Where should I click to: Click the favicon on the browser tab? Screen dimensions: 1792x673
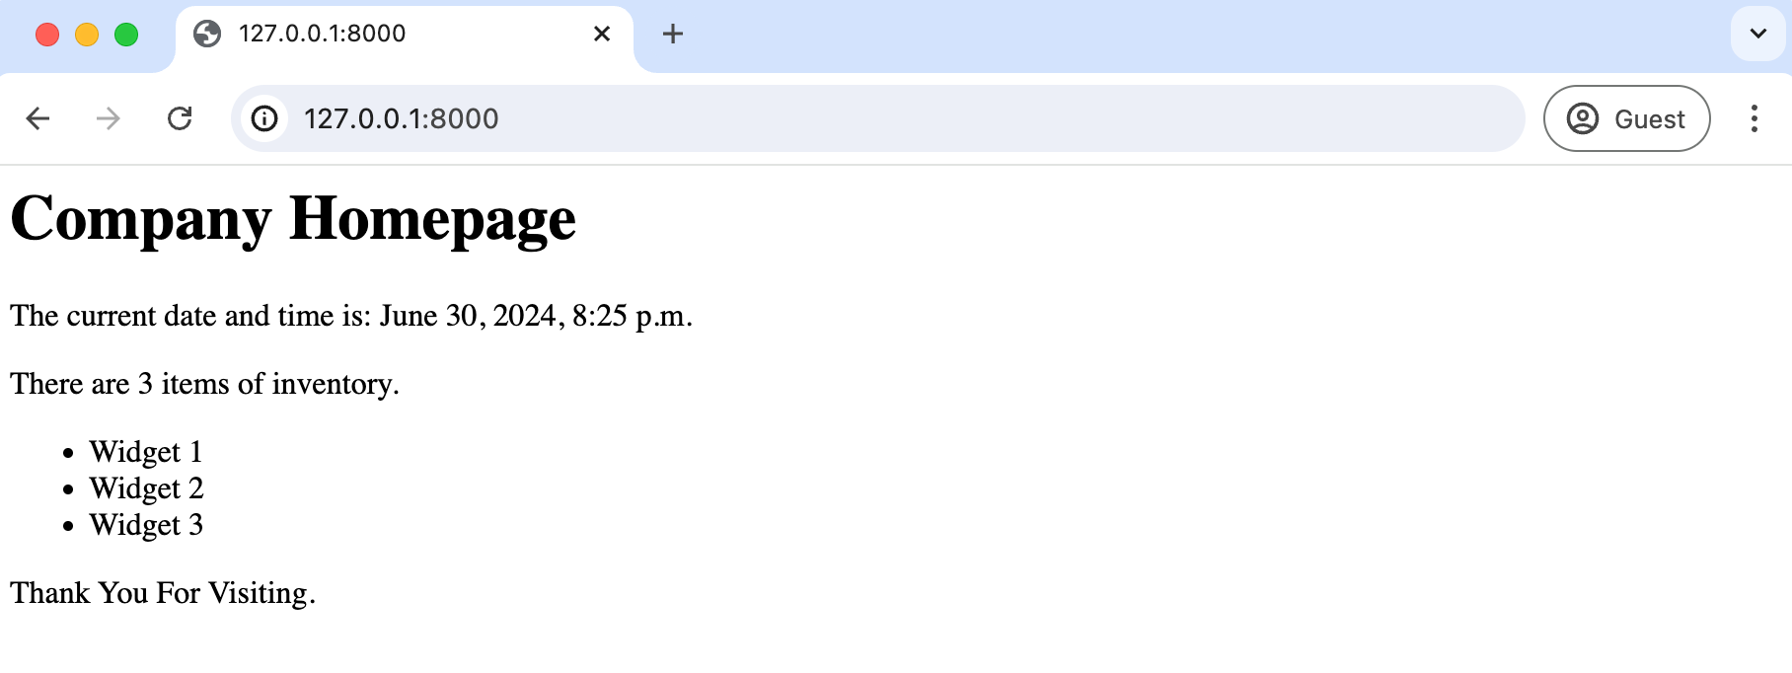pos(206,34)
